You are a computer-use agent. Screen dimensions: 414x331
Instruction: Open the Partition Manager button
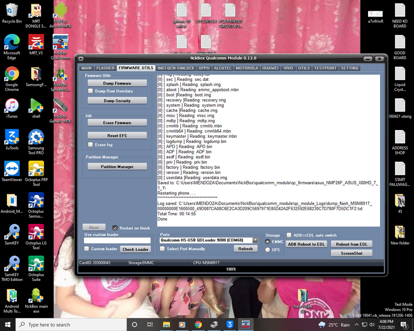pos(117,167)
